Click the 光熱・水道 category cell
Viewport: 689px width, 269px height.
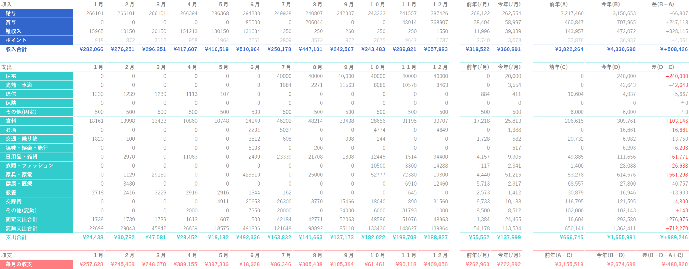tap(36, 85)
